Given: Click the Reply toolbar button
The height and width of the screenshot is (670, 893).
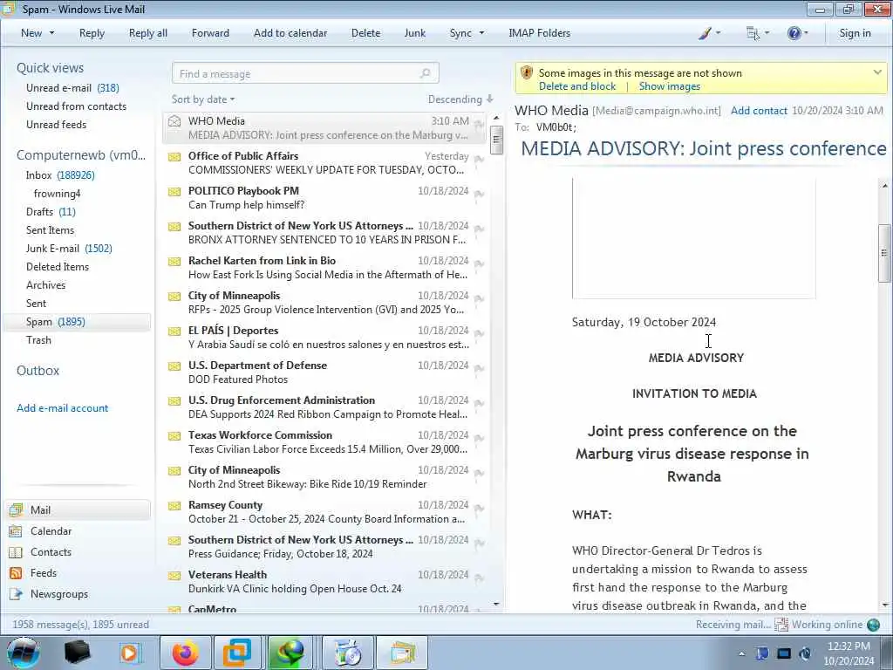Looking at the screenshot, I should pos(92,33).
